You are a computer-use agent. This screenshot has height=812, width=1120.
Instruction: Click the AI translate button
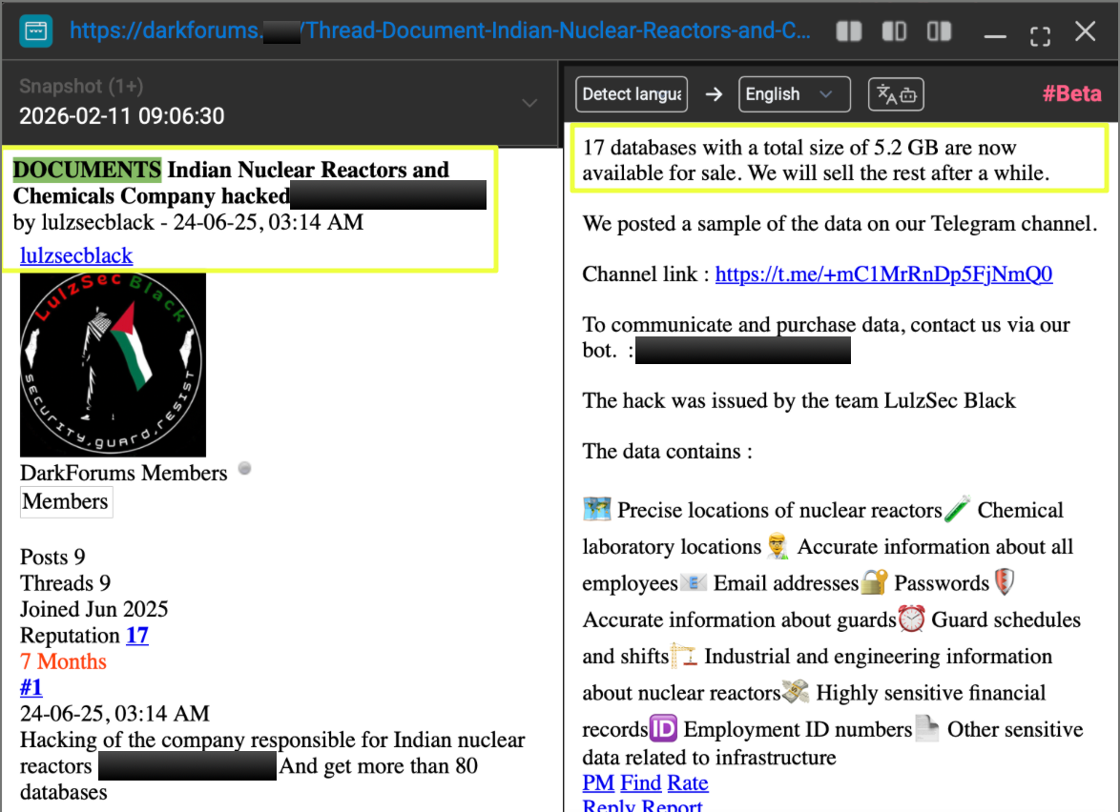(x=896, y=94)
